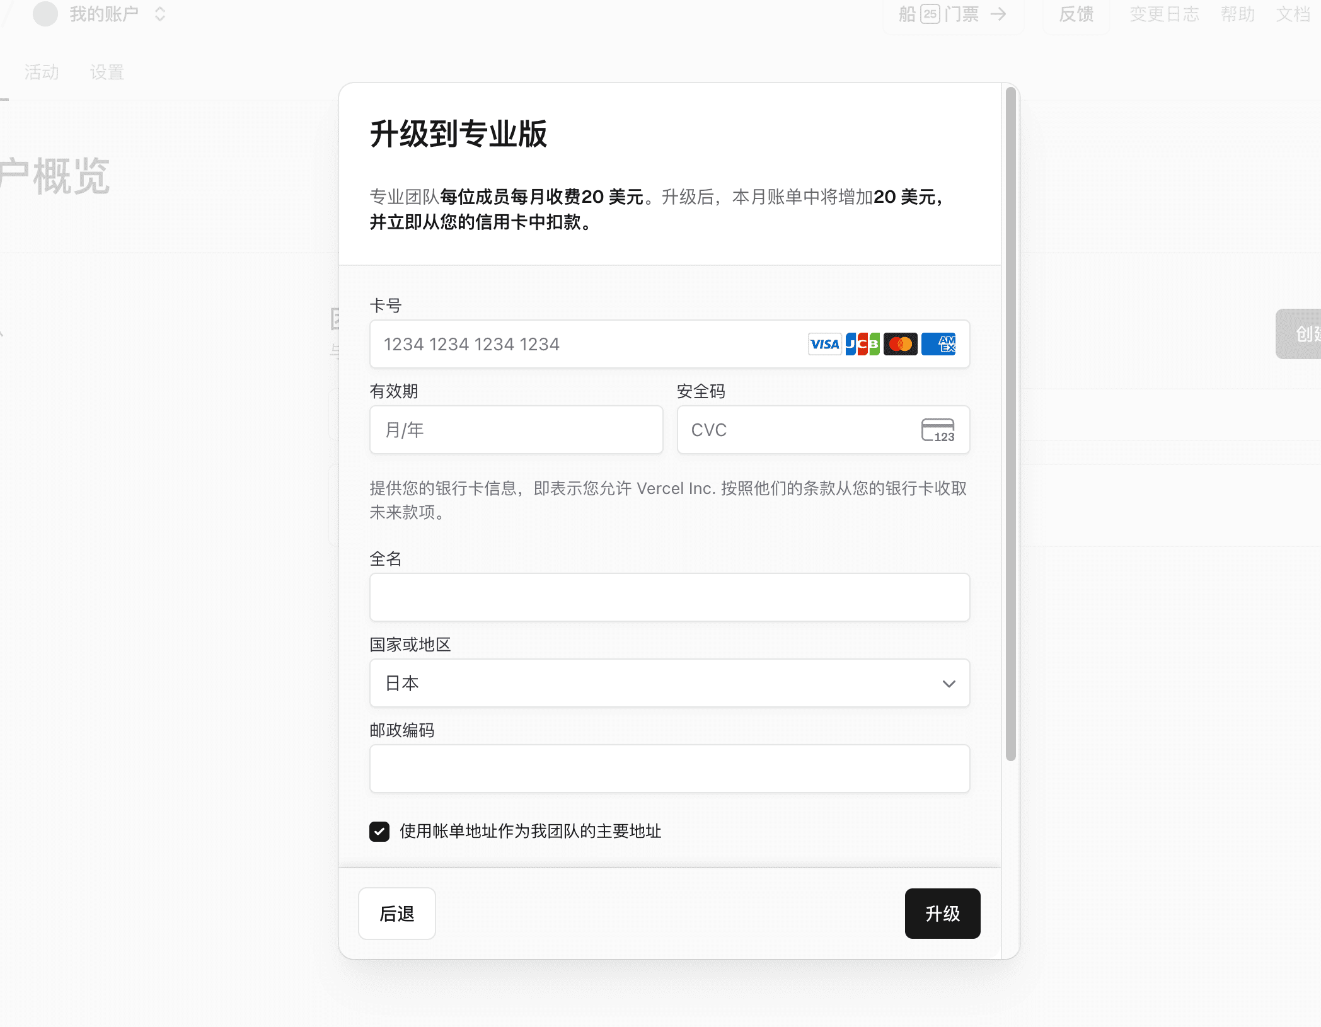Click the 我的账户 account label

104,14
